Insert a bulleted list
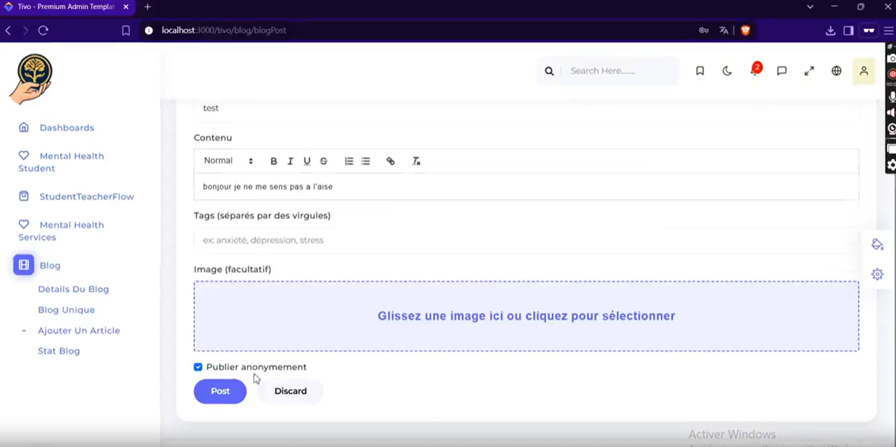The width and height of the screenshot is (896, 447). (365, 161)
